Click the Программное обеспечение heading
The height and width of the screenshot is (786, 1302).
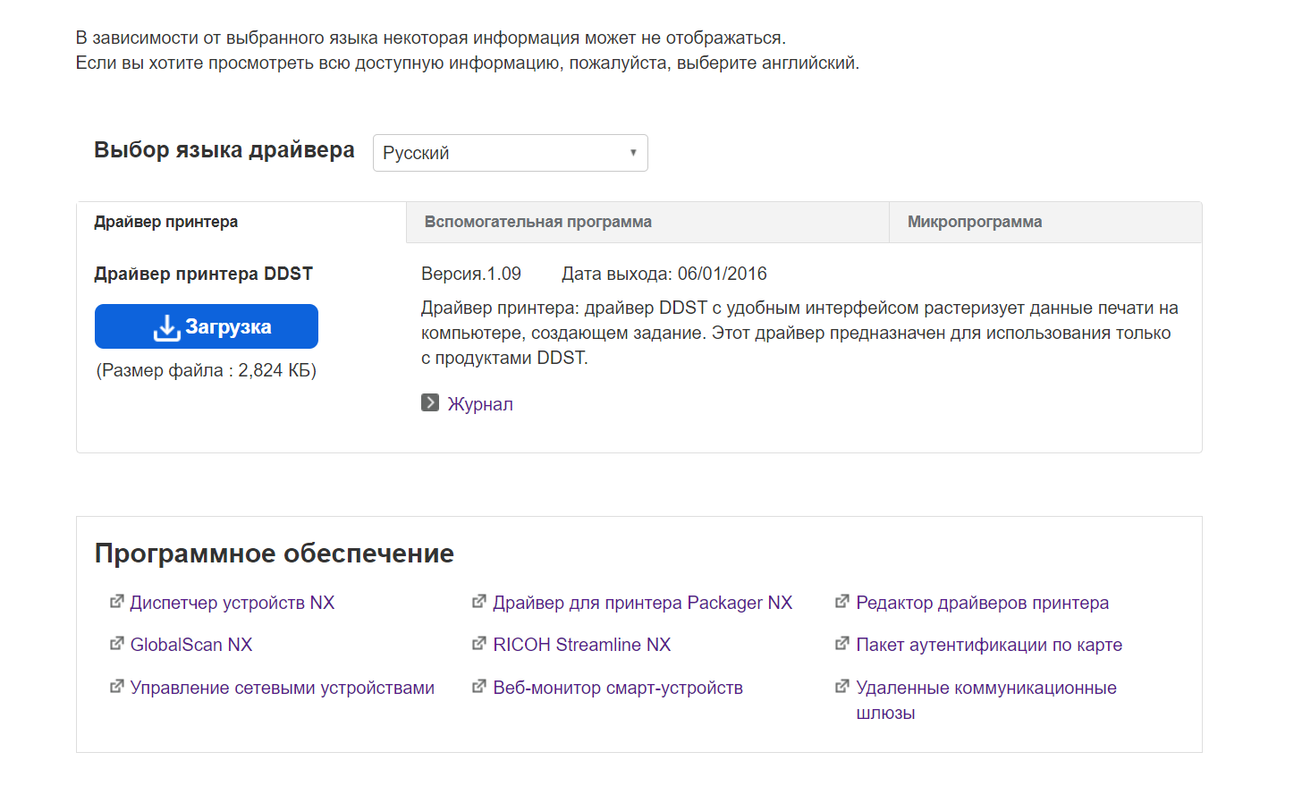point(275,554)
